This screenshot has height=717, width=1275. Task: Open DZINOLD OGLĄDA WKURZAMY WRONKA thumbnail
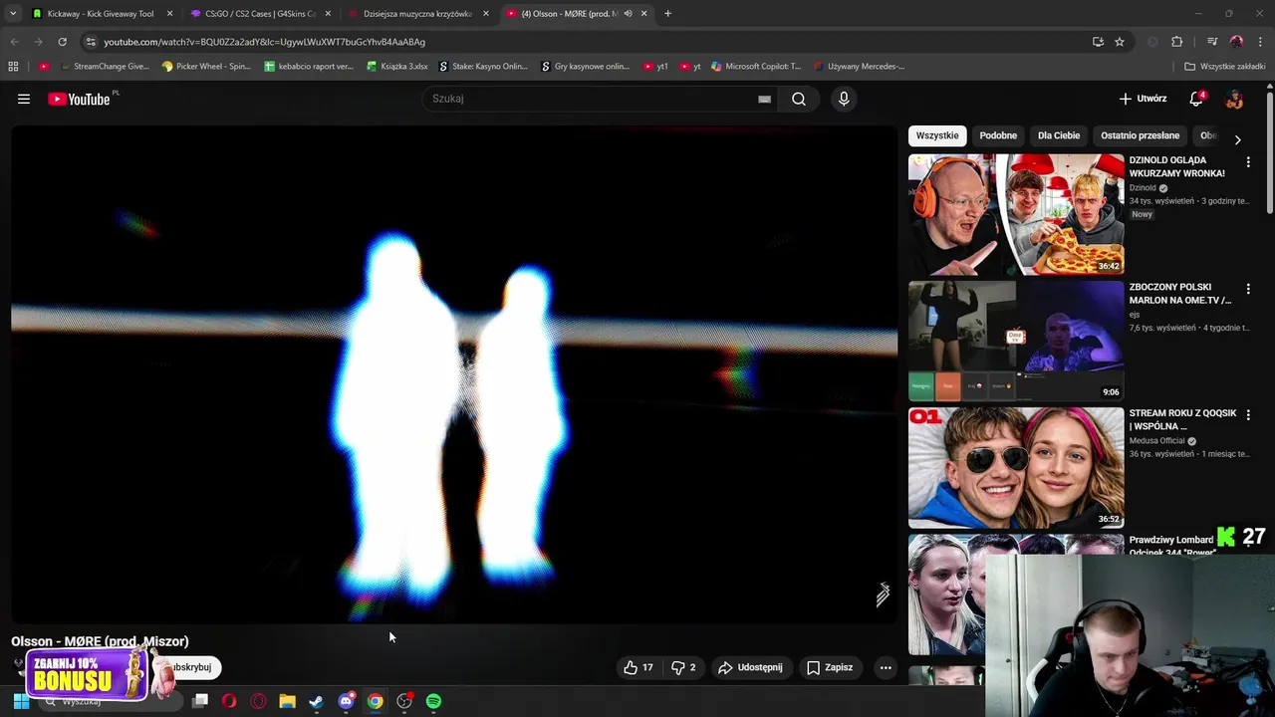pyautogui.click(x=1016, y=214)
